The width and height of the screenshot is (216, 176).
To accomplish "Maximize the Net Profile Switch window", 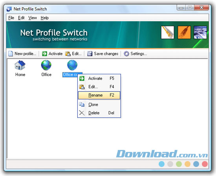I will click(190, 7).
